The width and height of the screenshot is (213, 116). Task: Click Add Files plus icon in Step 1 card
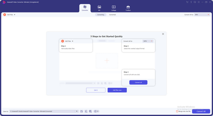tap(63, 41)
